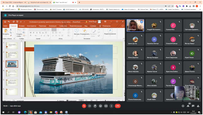Open the Chrome profile avatar
This screenshot has width=203, height=115.
197,6
